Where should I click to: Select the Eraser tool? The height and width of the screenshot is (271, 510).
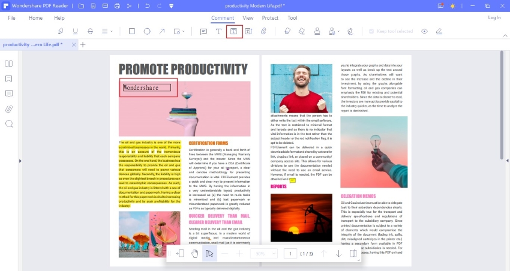[302, 31]
